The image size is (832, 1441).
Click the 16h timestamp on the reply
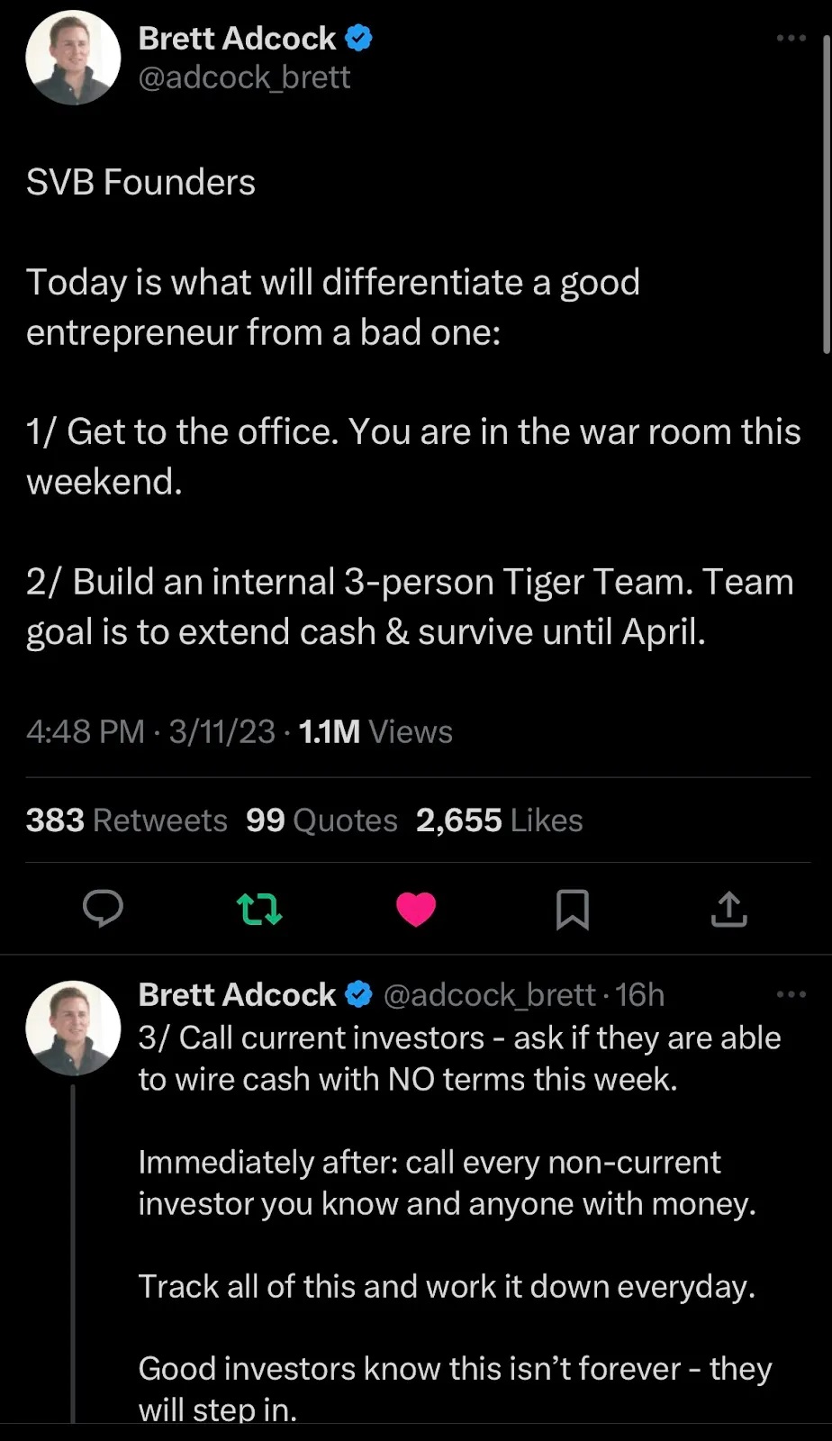640,995
